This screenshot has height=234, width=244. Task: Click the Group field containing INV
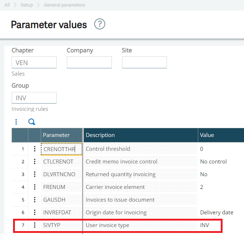coord(34,98)
